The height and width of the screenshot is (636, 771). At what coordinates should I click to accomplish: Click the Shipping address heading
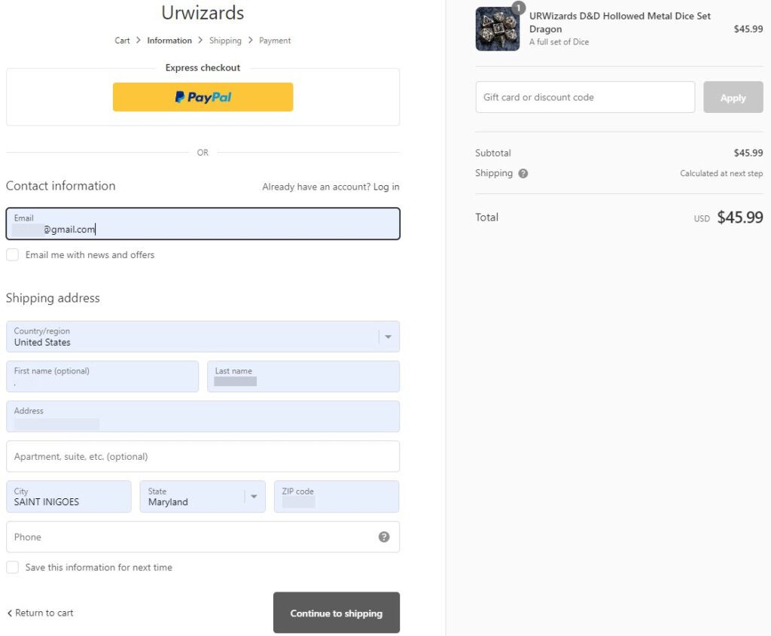point(53,298)
